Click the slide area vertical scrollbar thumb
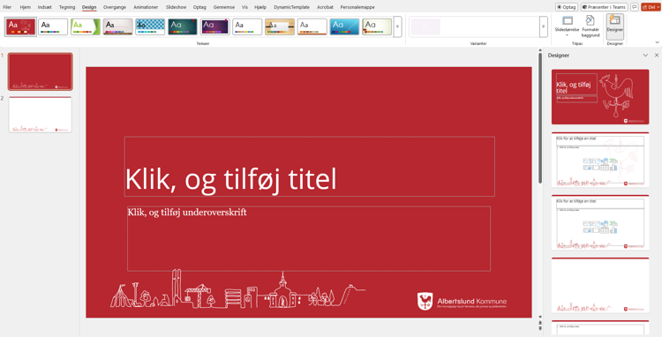662x337 pixels. [x=540, y=118]
